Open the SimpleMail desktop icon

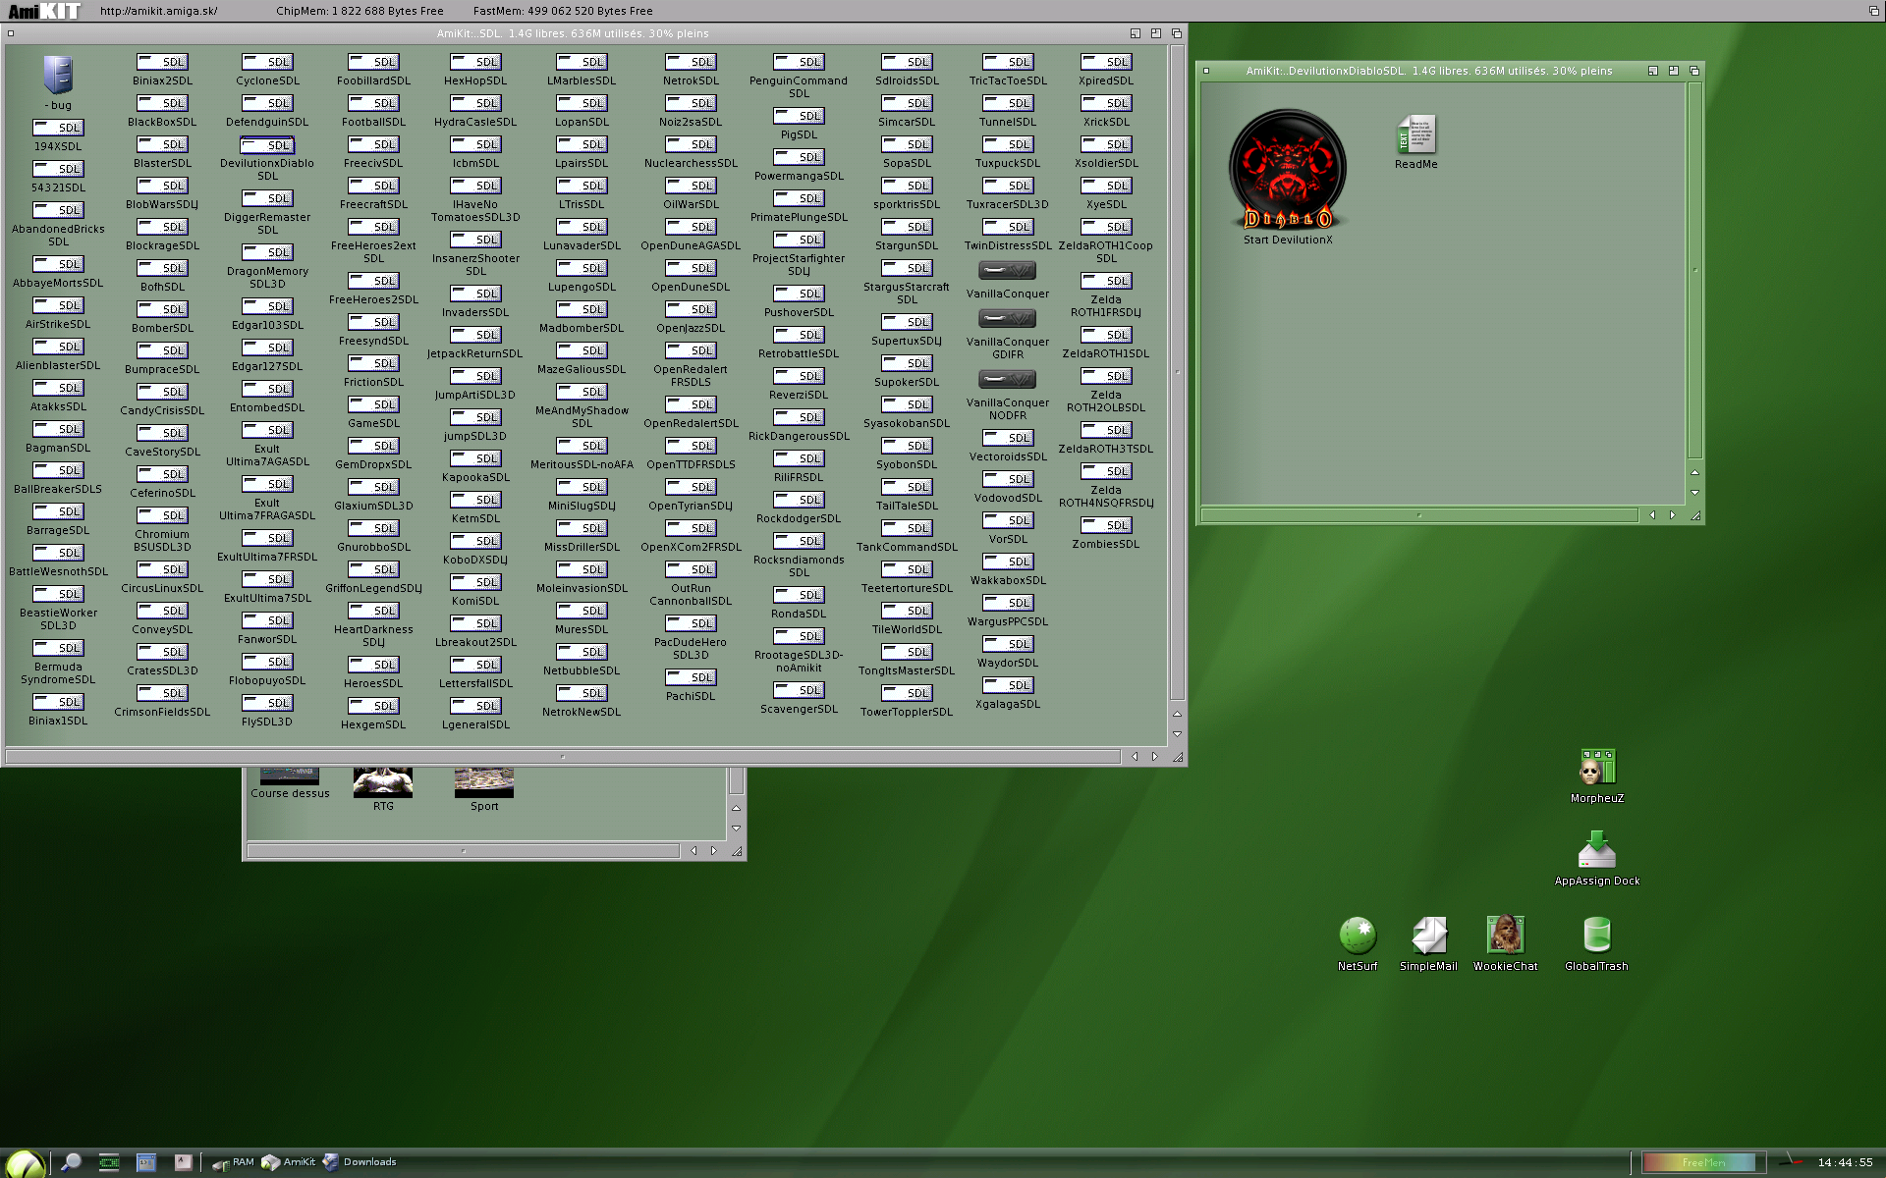[x=1428, y=936]
